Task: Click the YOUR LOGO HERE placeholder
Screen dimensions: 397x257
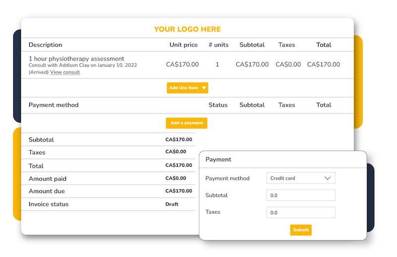Action: (x=187, y=29)
